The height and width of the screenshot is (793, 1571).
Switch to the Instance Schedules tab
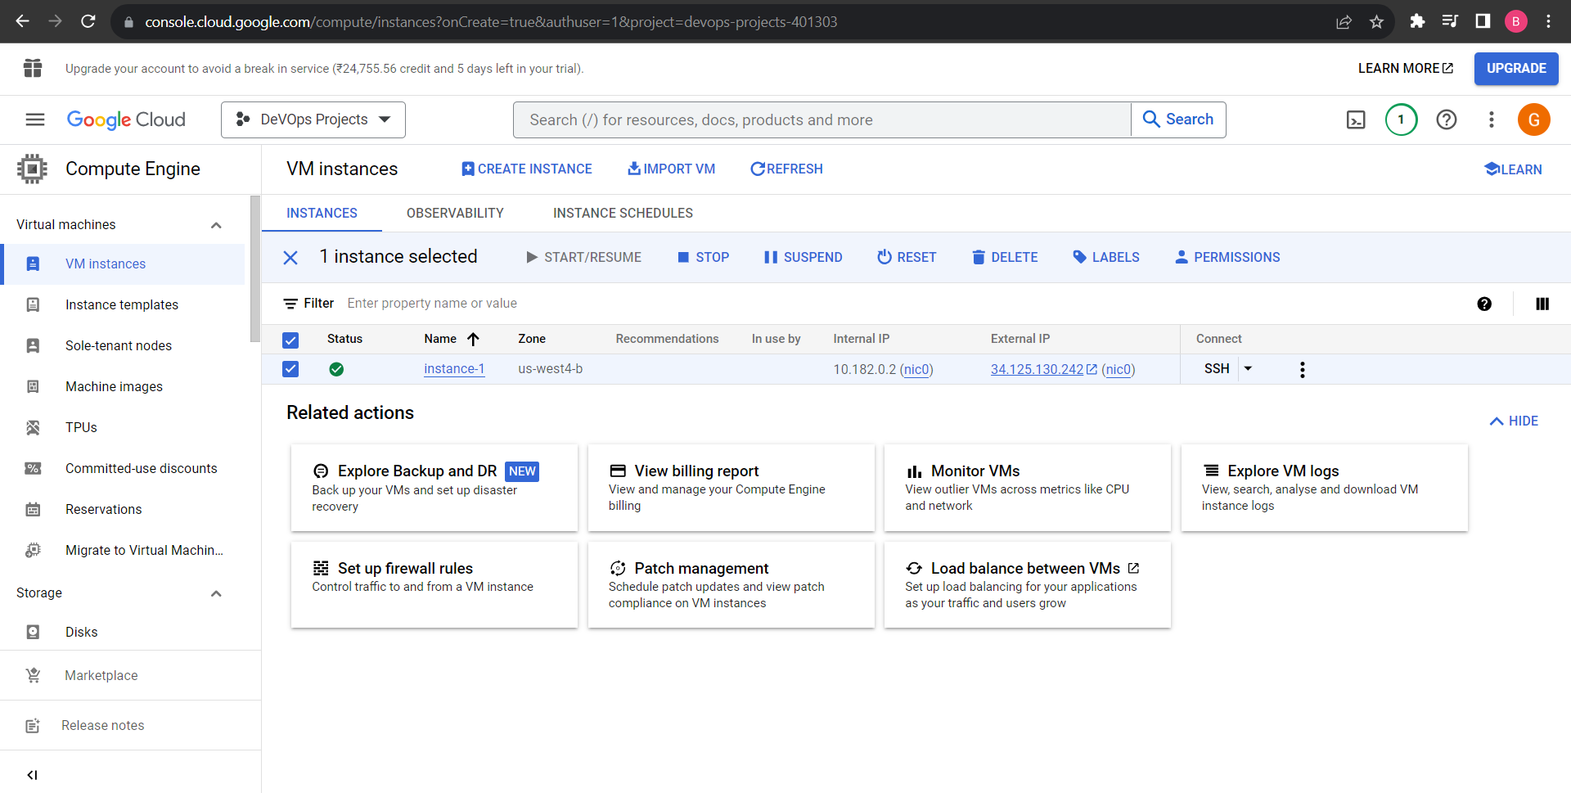(623, 214)
